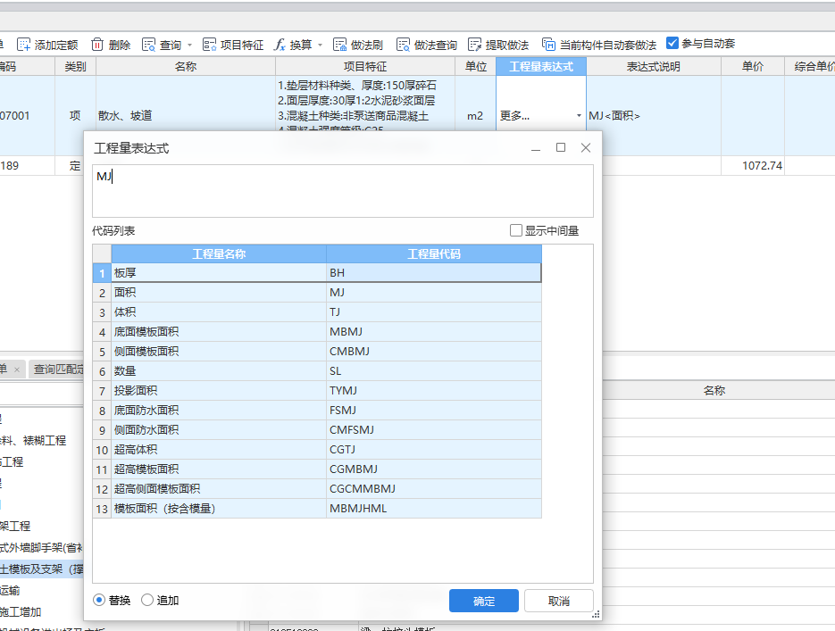Select the 底面防水面积 row
The image size is (835, 631).
tap(317, 411)
